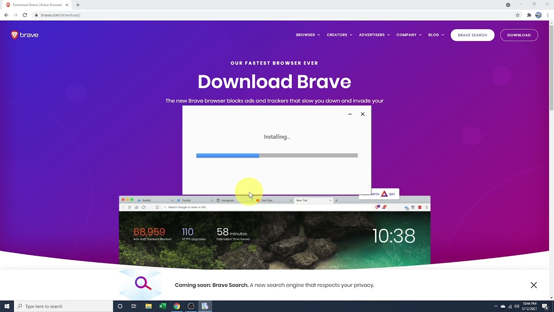The width and height of the screenshot is (554, 312).
Task: Click the Download Brave heading
Action: click(274, 81)
